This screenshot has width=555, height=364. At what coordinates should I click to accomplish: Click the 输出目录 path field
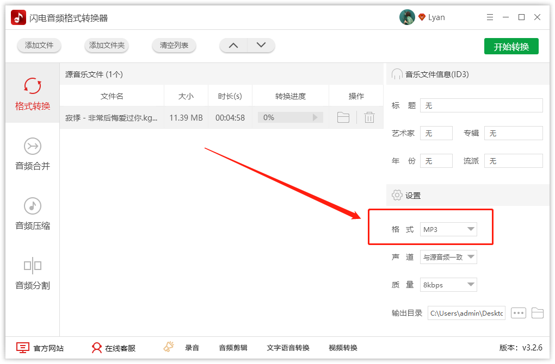466,313
